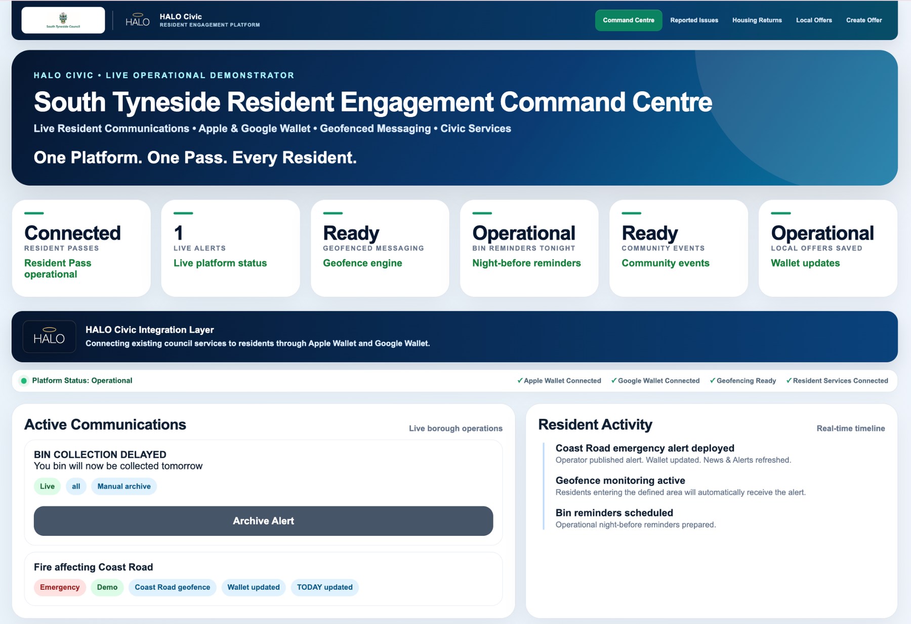The height and width of the screenshot is (624, 911).
Task: Click 'Real-time timeline' label
Action: click(x=851, y=428)
